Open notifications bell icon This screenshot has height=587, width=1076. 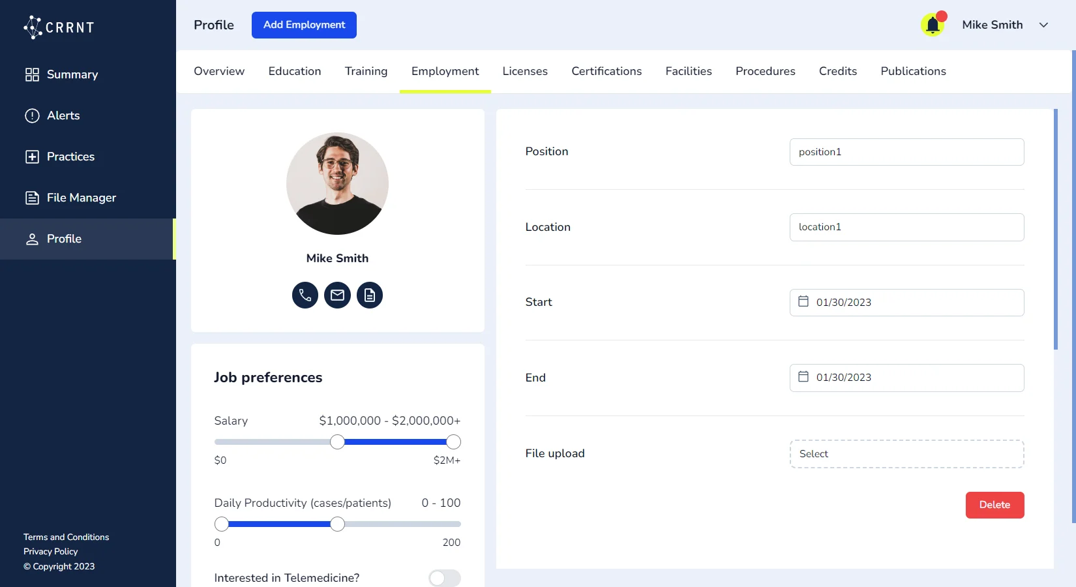[933, 25]
